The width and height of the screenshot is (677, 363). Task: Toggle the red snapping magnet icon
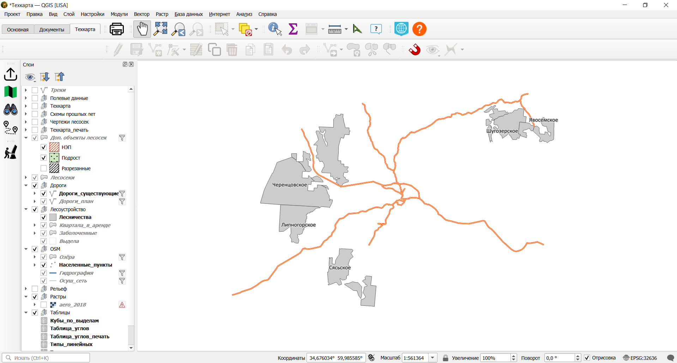[x=415, y=50]
